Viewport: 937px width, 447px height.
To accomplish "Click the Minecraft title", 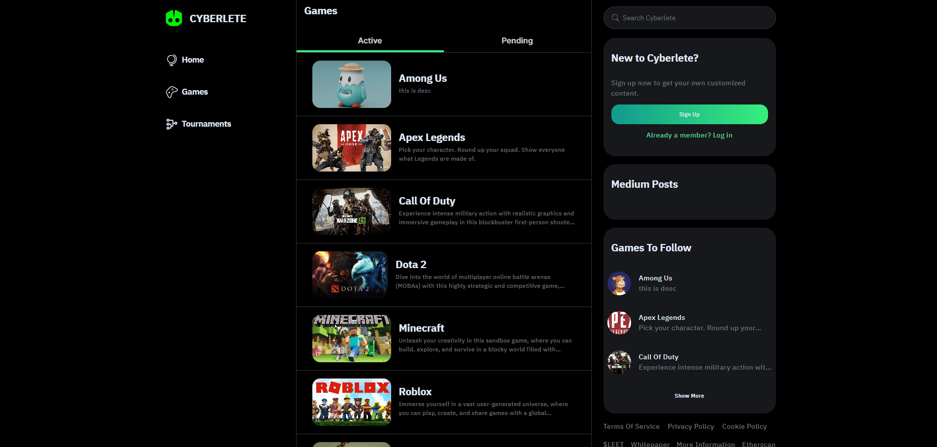I will pos(421,328).
